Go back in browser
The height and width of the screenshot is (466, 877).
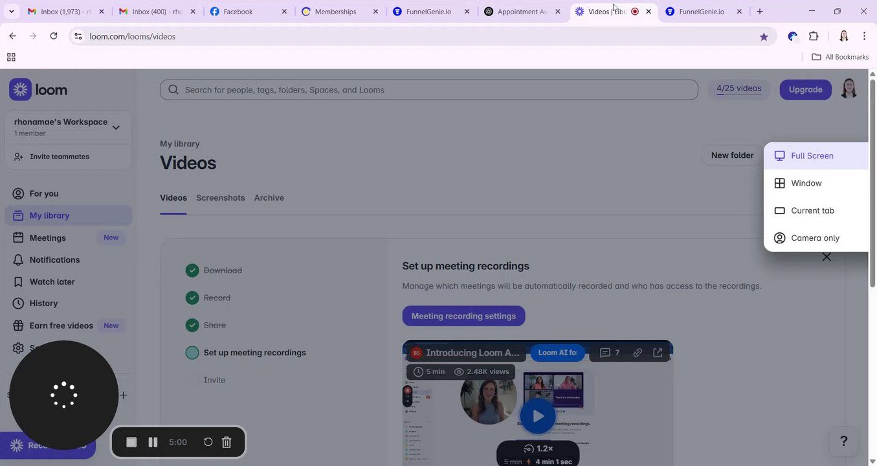[12, 36]
